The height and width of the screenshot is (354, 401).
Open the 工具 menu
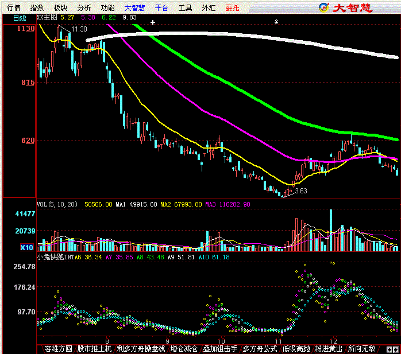(185, 7)
